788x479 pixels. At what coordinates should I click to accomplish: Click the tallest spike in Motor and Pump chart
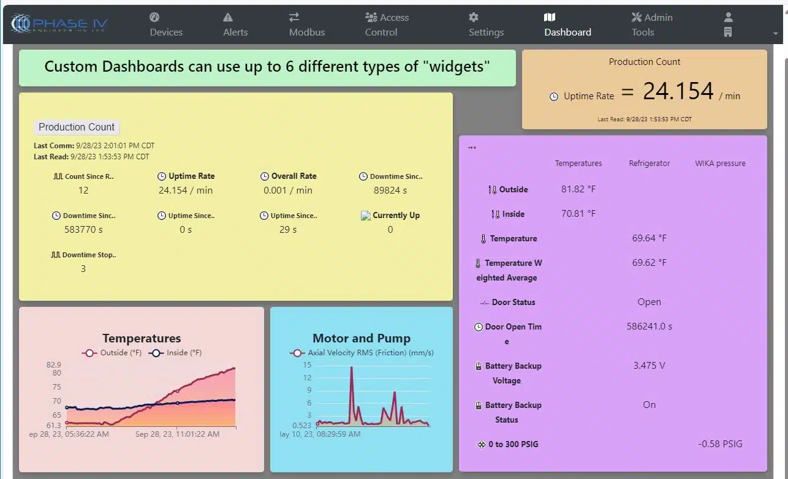(352, 368)
